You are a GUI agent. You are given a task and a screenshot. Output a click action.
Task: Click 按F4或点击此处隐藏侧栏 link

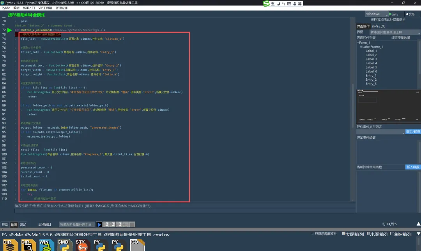coord(388,19)
